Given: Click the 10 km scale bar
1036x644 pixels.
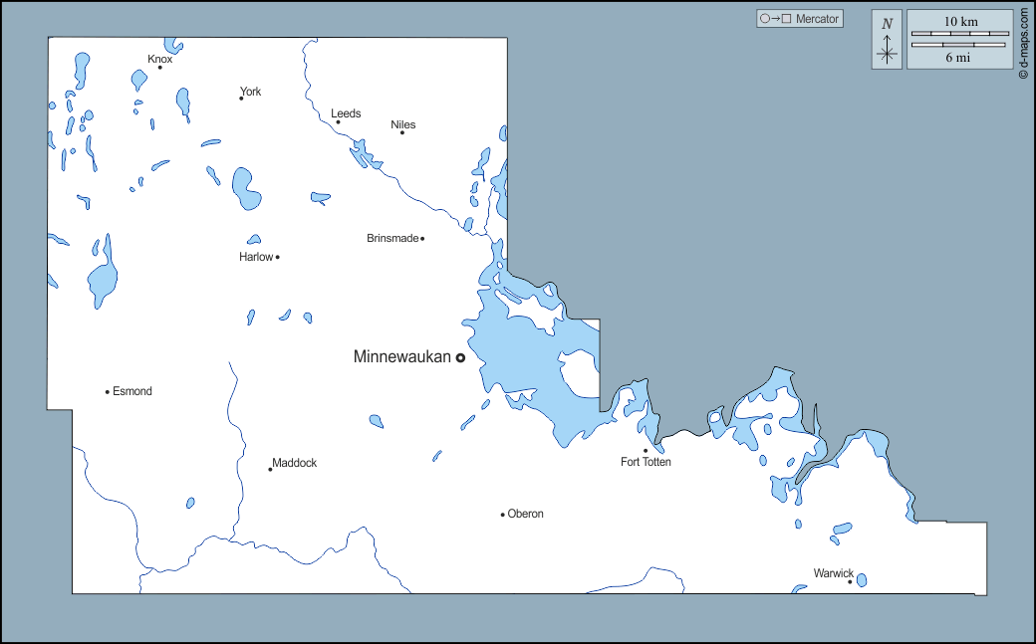Looking at the screenshot, I should click(960, 33).
